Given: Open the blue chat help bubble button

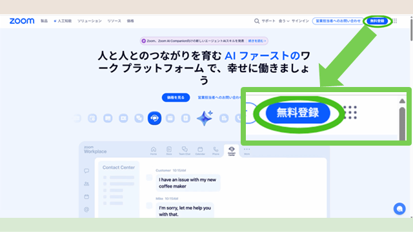Looking at the screenshot, I should [x=399, y=209].
